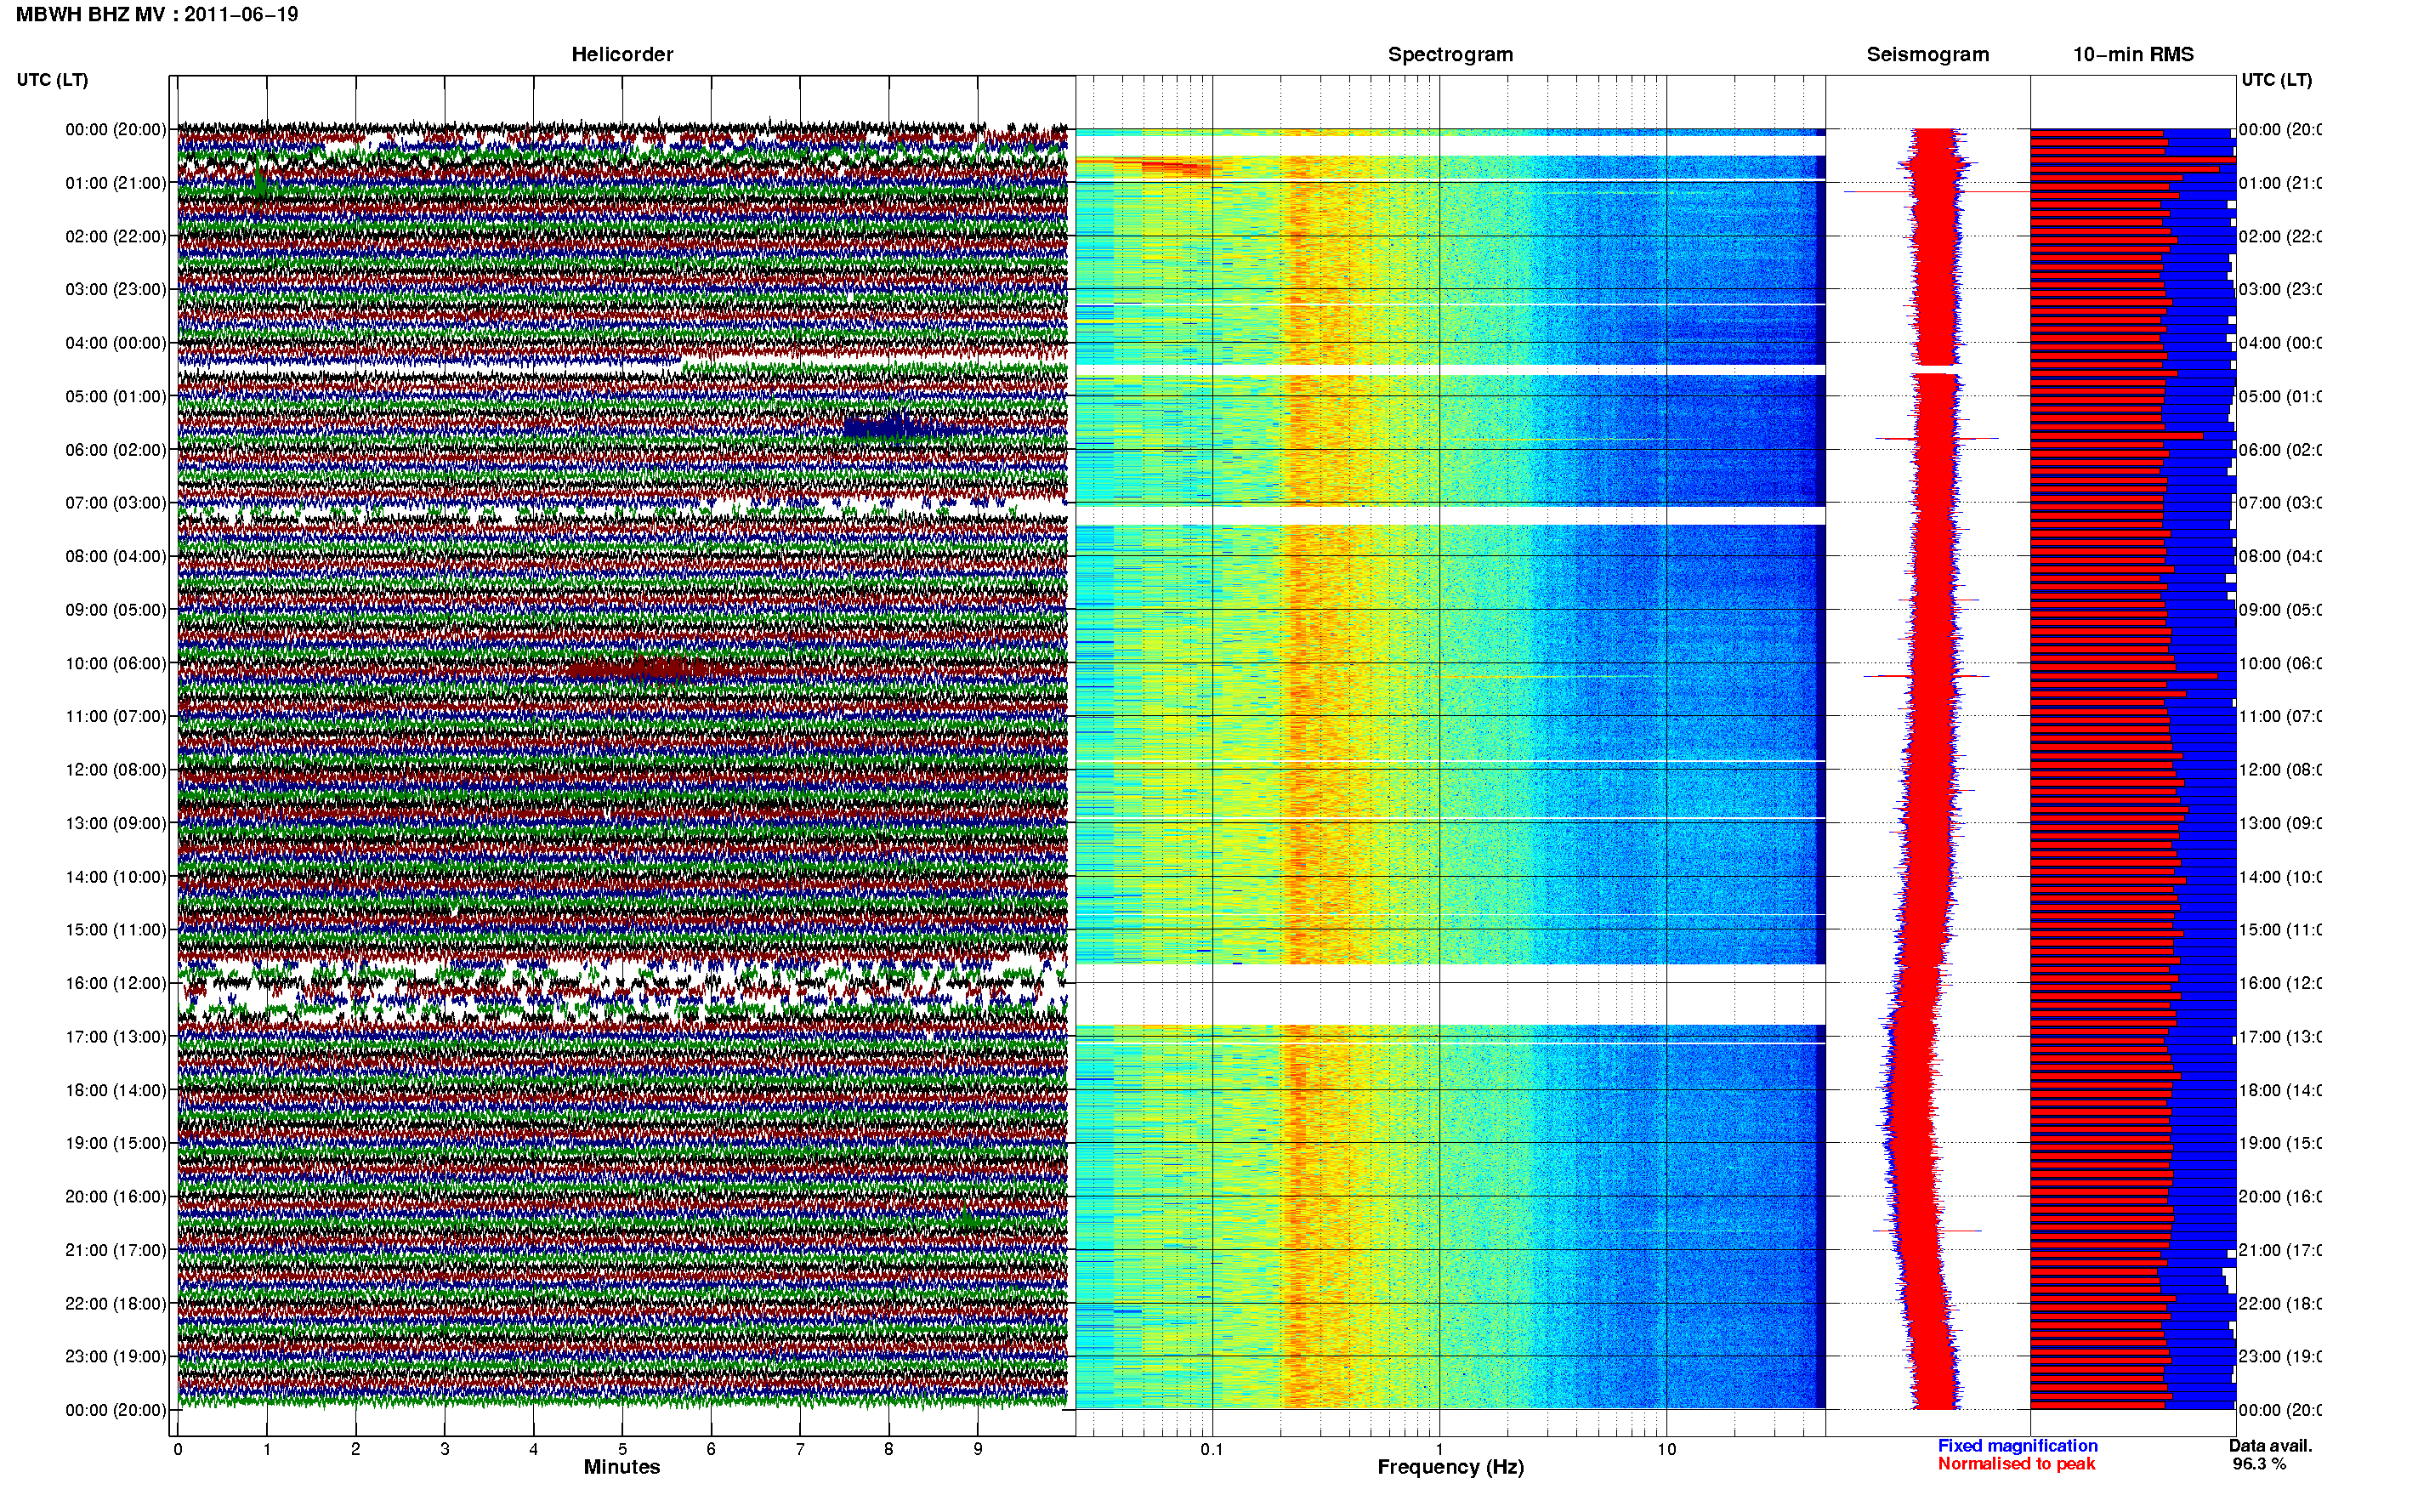
Task: Click the dark red event burst near 10:00
Action: 639,669
